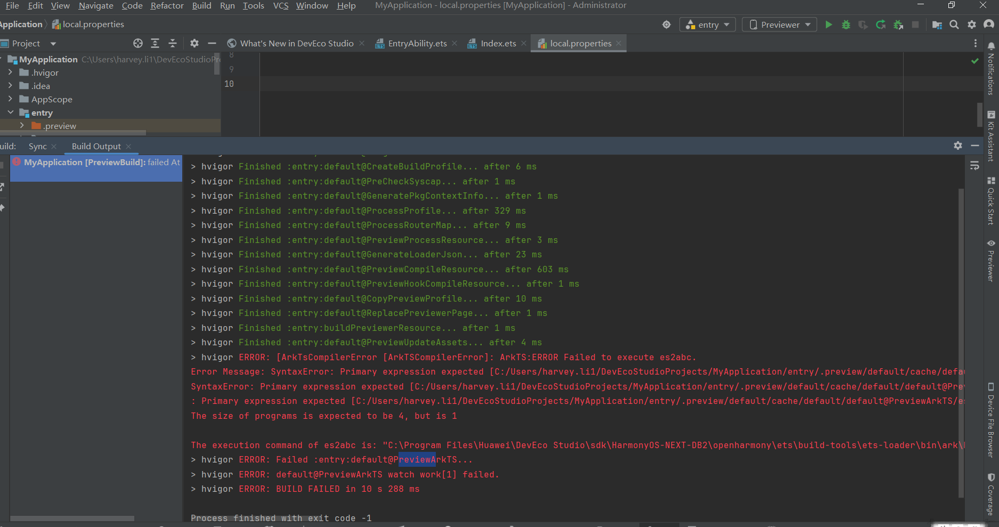Open Device File Browser side panel
Viewport: 999px width, 527px height.
pos(991,420)
